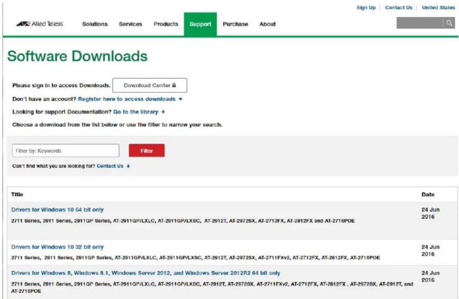Click the red Filter button
This screenshot has width=459, height=299.
coord(147,151)
